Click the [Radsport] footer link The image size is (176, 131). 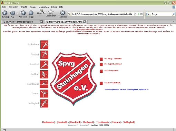[x=88, y=122]
